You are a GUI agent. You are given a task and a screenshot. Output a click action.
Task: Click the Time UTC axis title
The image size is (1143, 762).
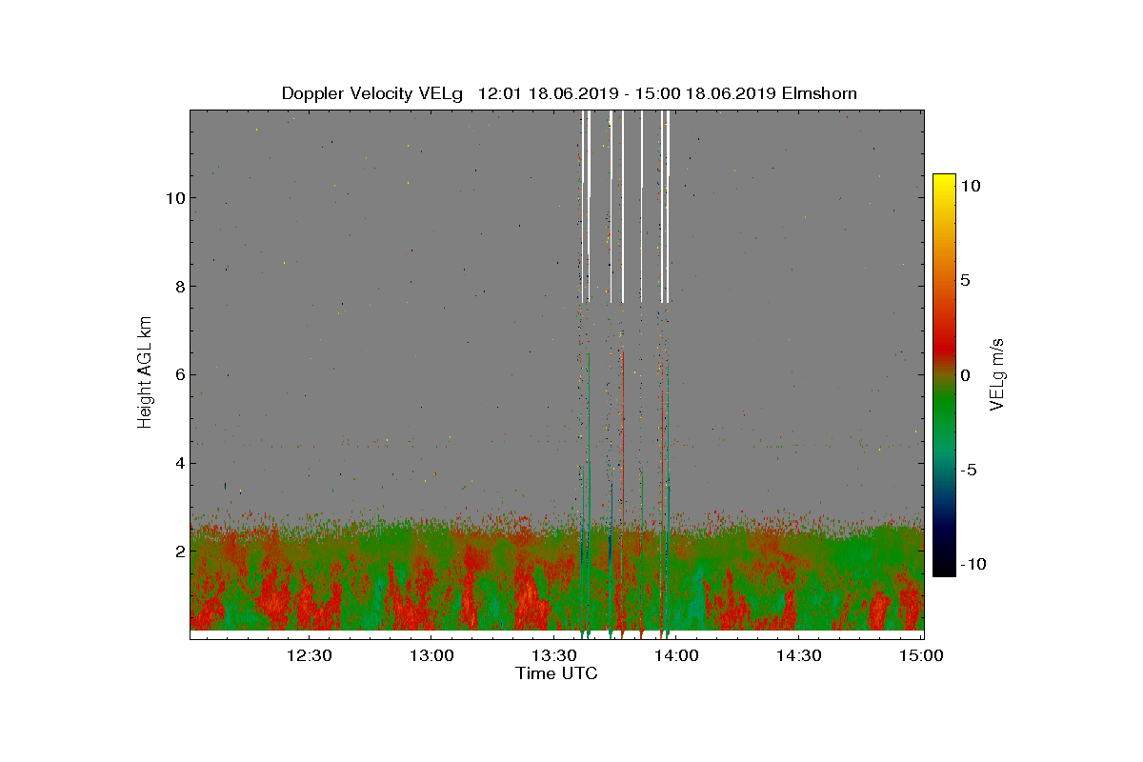pyautogui.click(x=556, y=673)
